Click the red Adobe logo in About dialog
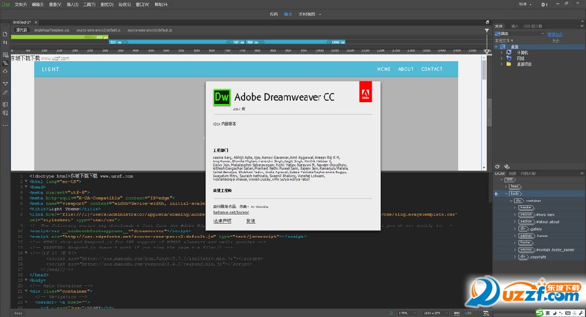The width and height of the screenshot is (586, 317). tap(365, 92)
